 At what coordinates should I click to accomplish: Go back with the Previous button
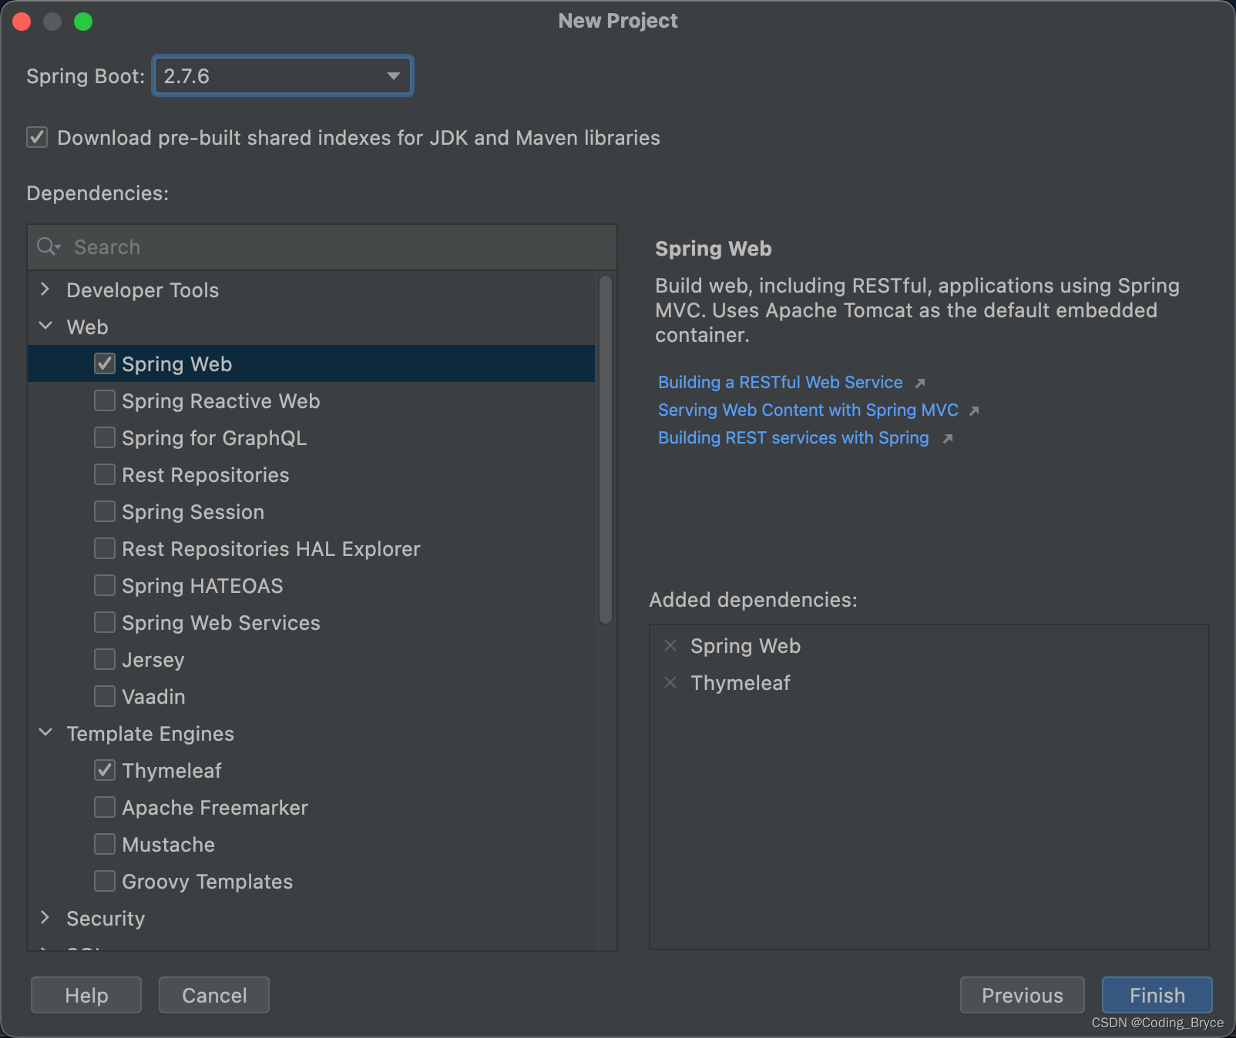1022,995
